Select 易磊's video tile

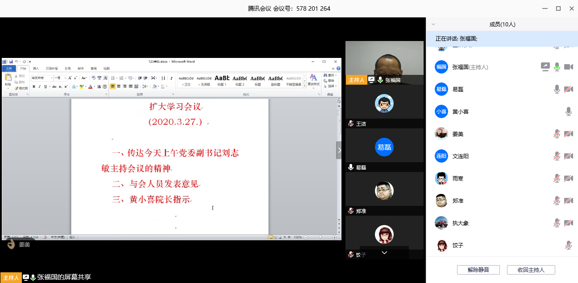[x=384, y=147]
